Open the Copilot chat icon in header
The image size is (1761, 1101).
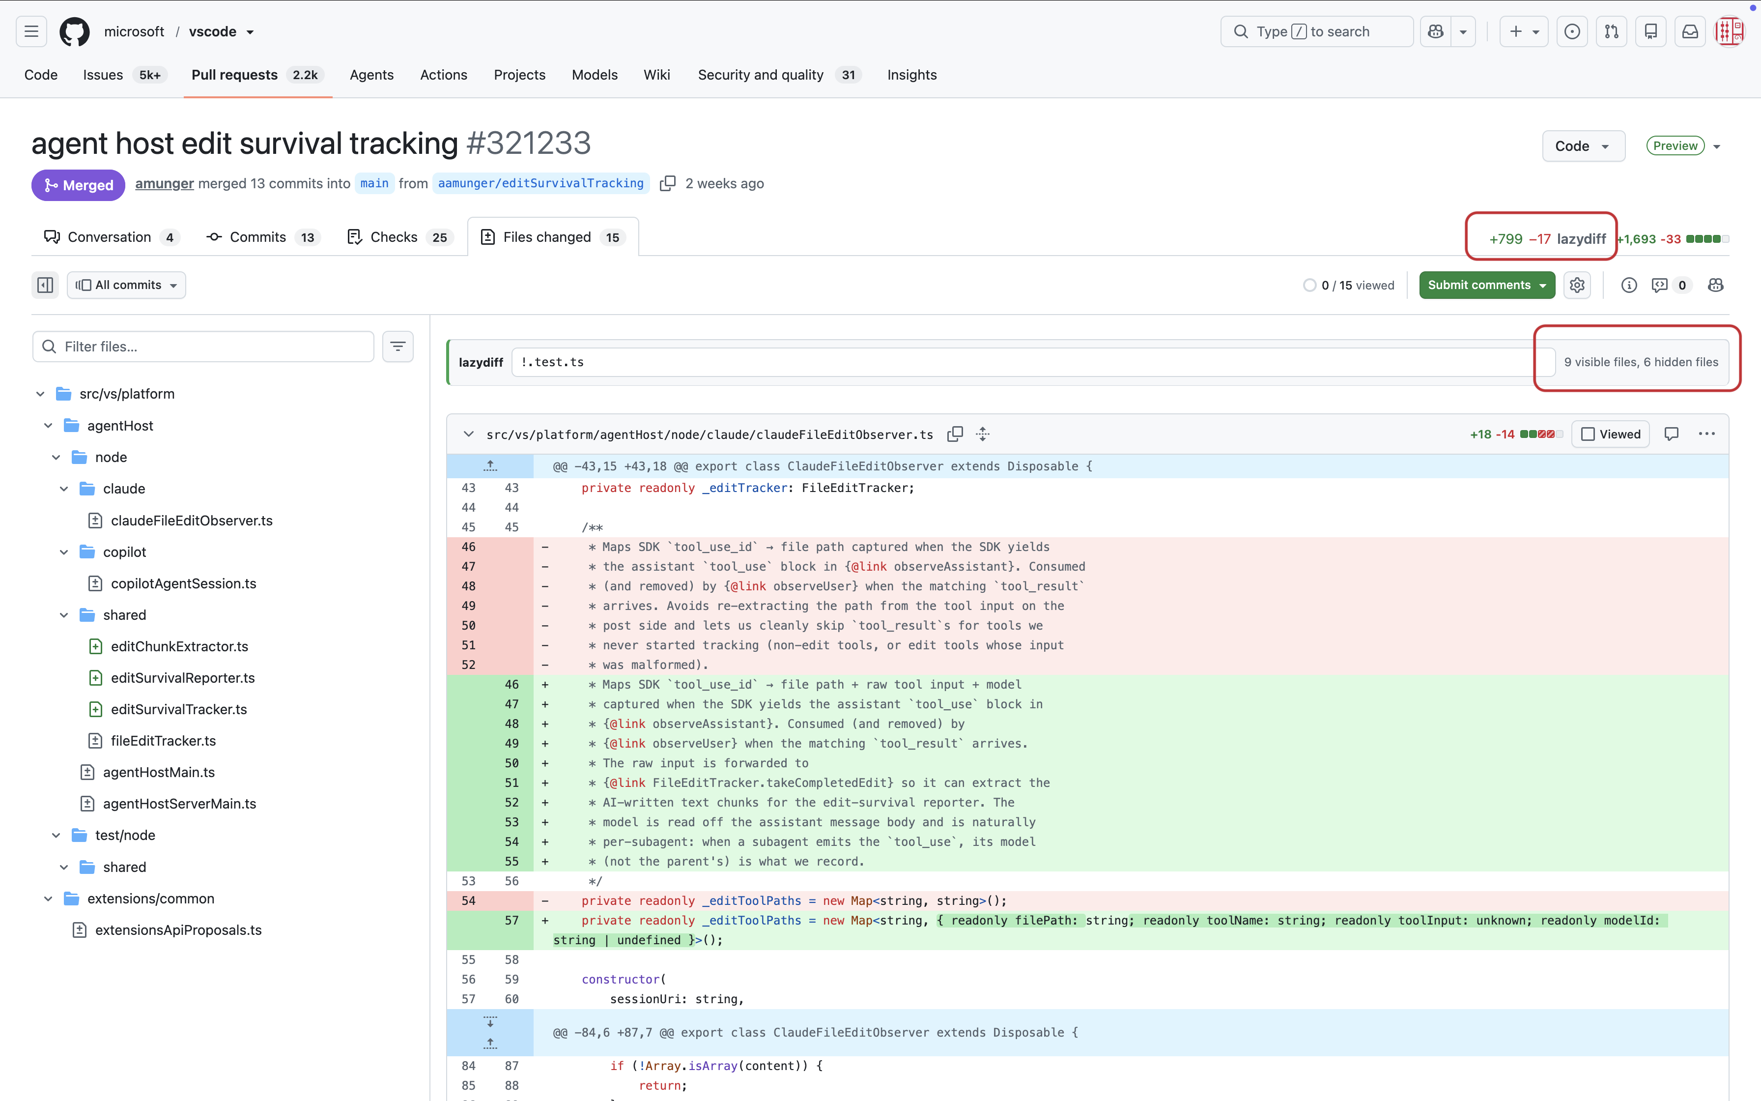(1436, 31)
